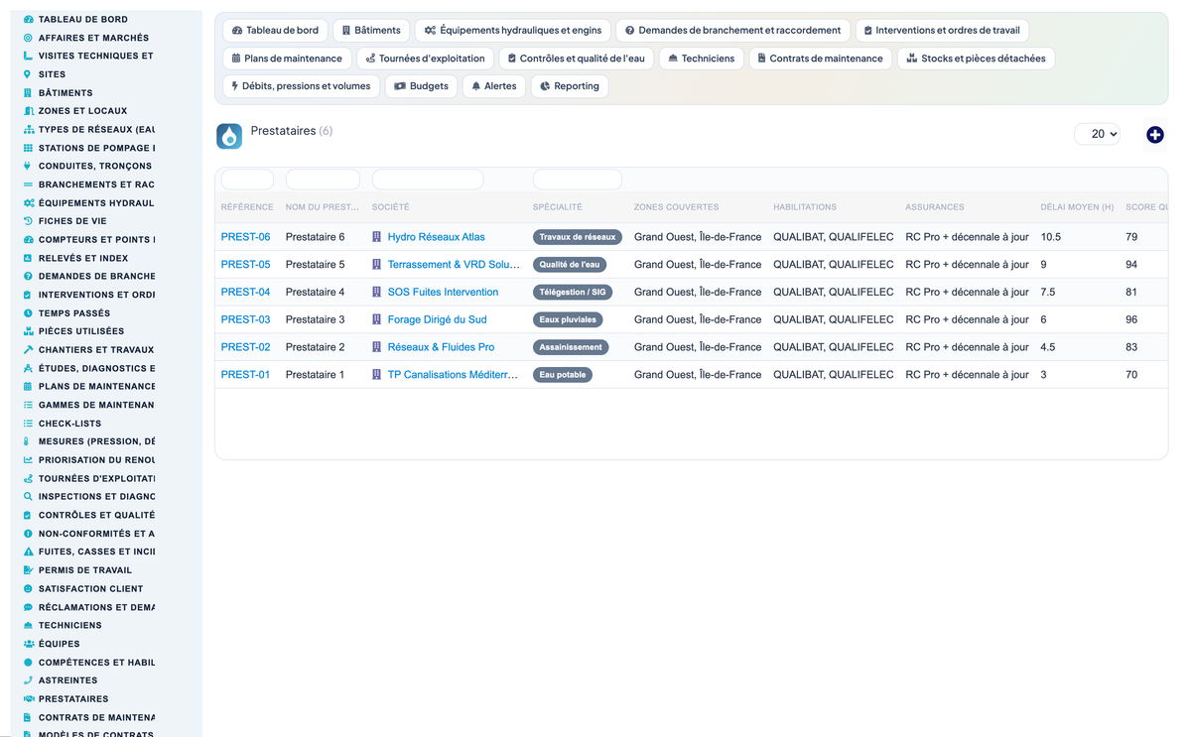
Task: Click the Assainissement specialty badge
Action: click(x=571, y=347)
